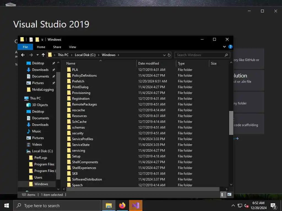Open the View ribbon tab

[72, 47]
